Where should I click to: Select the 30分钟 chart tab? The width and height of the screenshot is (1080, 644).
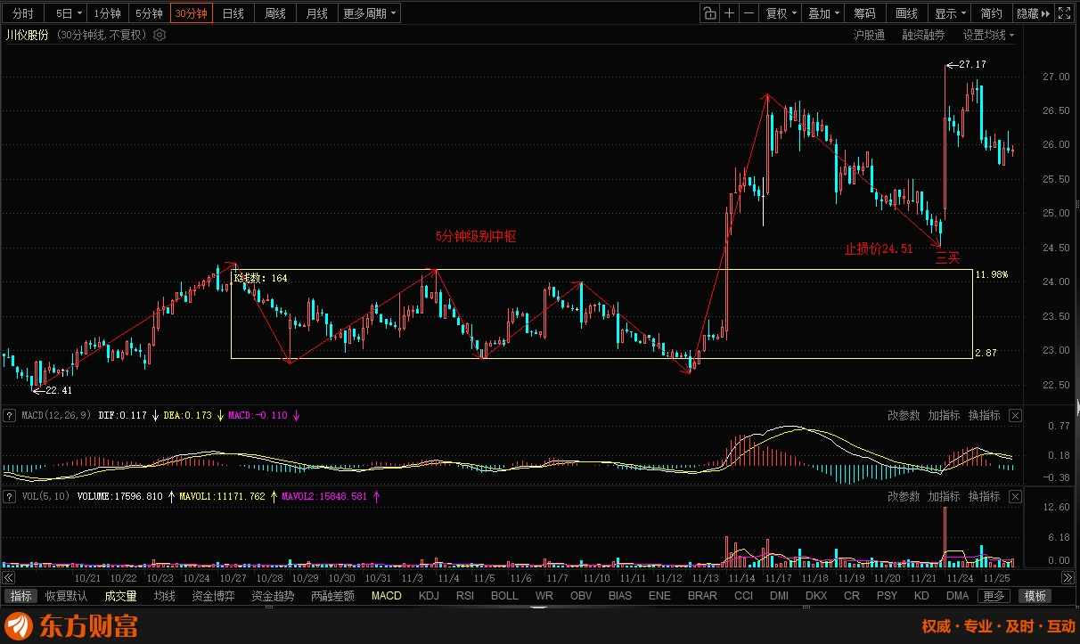[x=191, y=13]
